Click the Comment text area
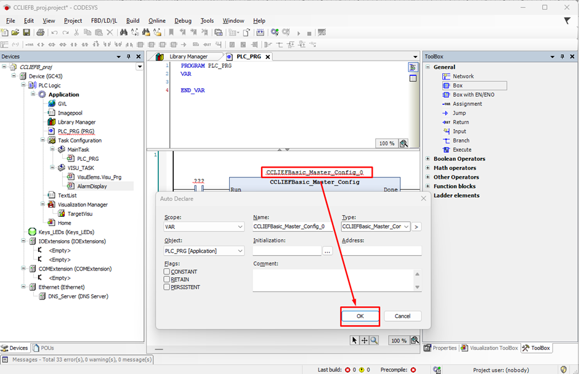 click(x=333, y=280)
